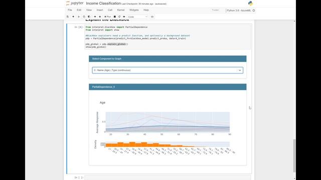
Task: Click the Income Classification notebook title
Action: 103,3
